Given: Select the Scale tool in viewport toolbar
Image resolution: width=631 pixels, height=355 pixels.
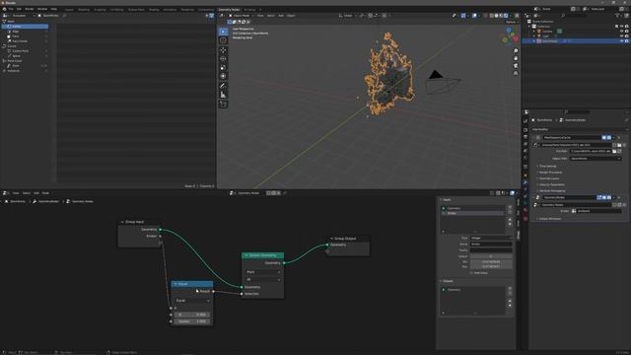Looking at the screenshot, I should click(x=223, y=67).
